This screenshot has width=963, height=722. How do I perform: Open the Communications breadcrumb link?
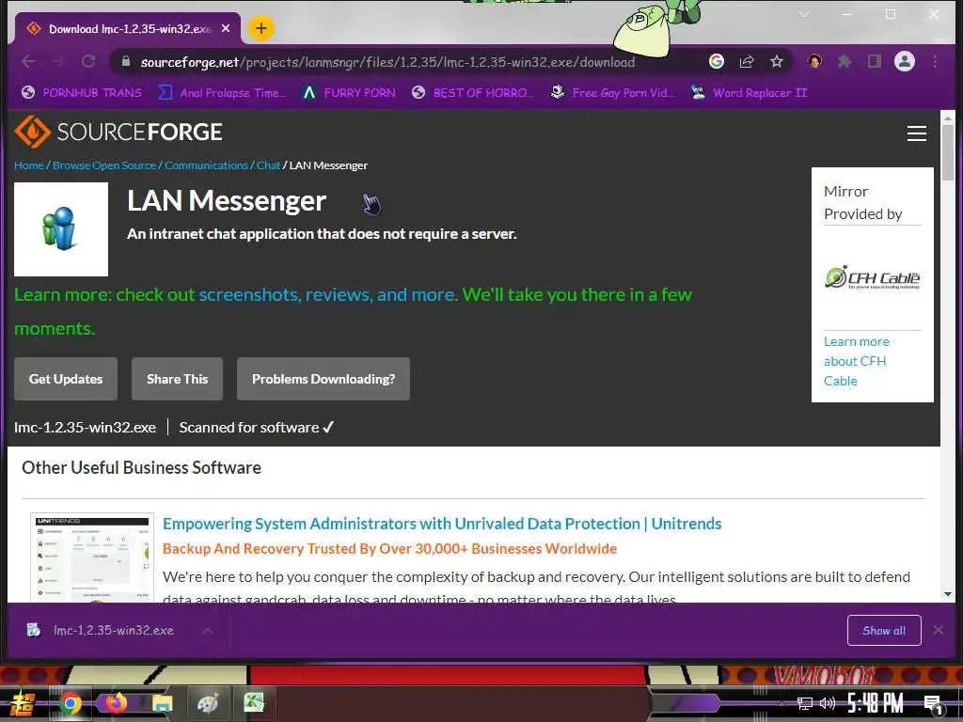click(206, 165)
